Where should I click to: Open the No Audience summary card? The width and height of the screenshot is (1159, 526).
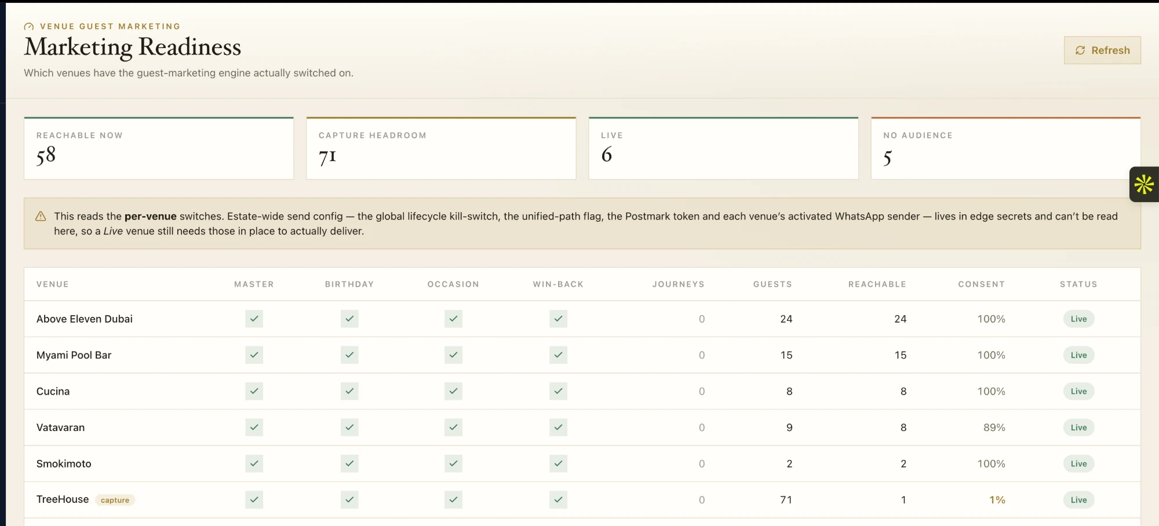pyautogui.click(x=1005, y=148)
